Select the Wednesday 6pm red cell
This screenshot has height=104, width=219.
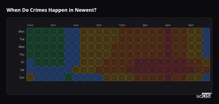click(x=168, y=47)
